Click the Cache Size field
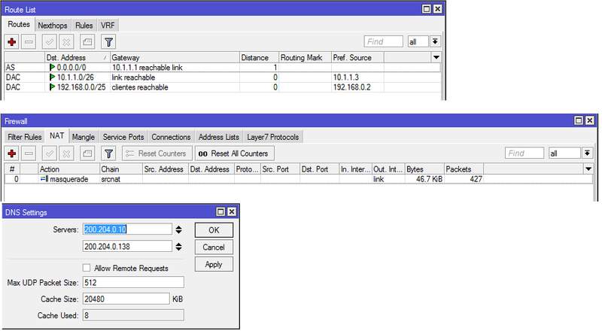 pos(126,299)
